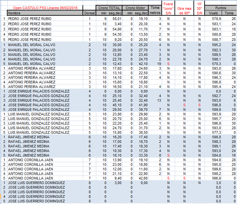Viewport: 237px width, 204px height.
Task: Select the 'Gira mas de 90º' header cell
Action: point(184,10)
